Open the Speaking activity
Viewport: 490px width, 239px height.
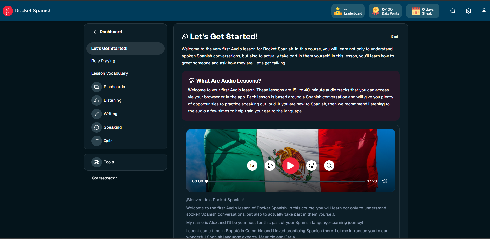pos(107,127)
